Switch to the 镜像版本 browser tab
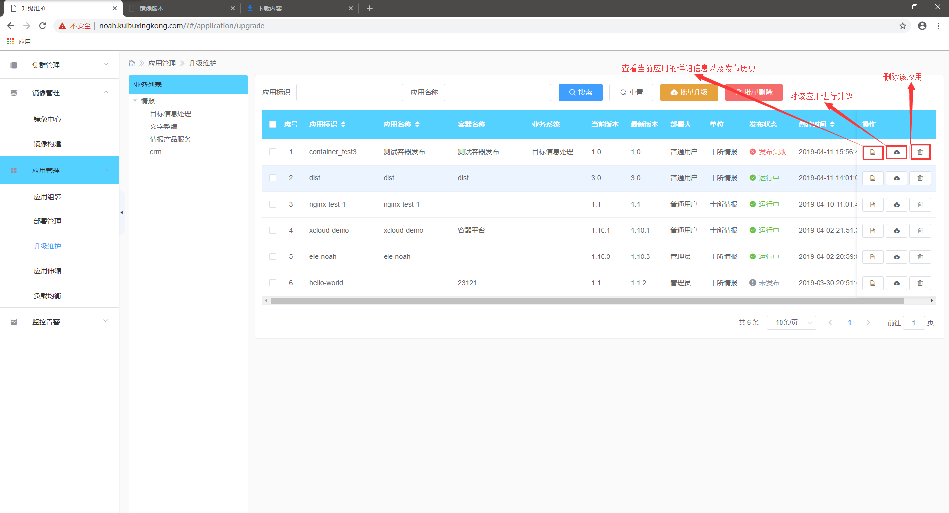Viewport: 949px width, 513px height. click(x=178, y=8)
